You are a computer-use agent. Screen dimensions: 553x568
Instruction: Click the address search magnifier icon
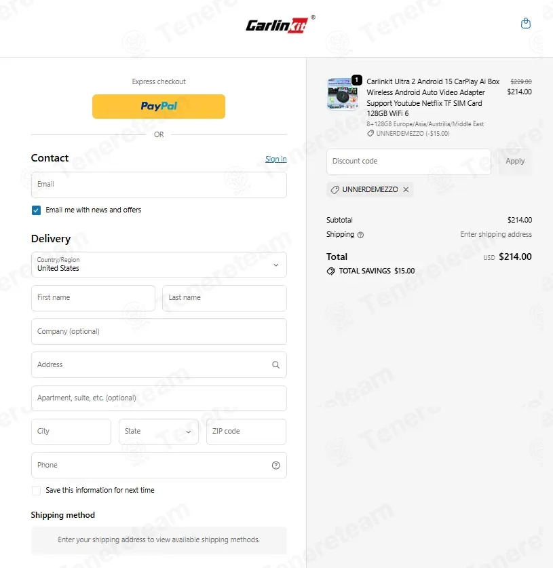(275, 365)
